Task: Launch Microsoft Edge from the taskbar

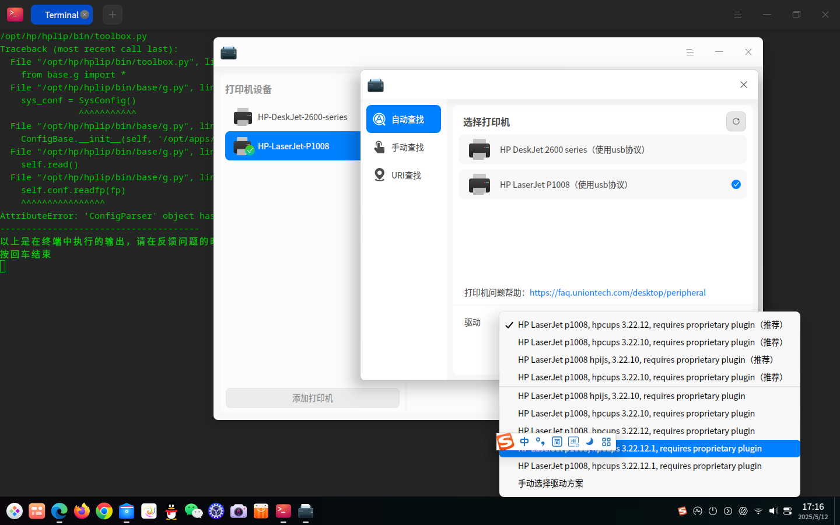Action: pyautogui.click(x=59, y=512)
